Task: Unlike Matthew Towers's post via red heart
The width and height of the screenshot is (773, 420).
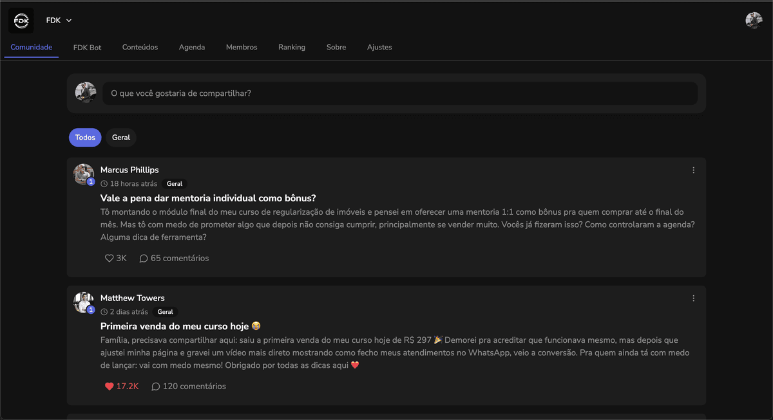Action: 109,386
